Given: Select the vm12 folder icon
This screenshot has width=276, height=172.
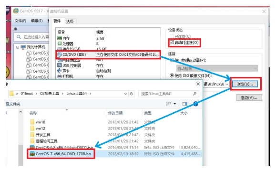Looking at the screenshot, I should [32, 128].
